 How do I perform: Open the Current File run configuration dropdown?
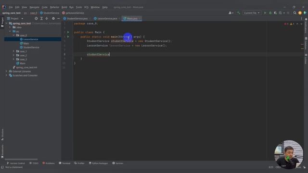(x=252, y=13)
